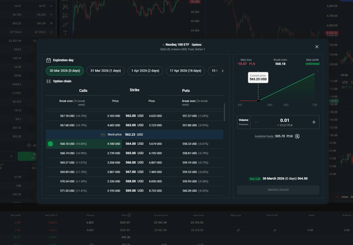
Task: Click the Option chain list icon
Action: coord(48,81)
